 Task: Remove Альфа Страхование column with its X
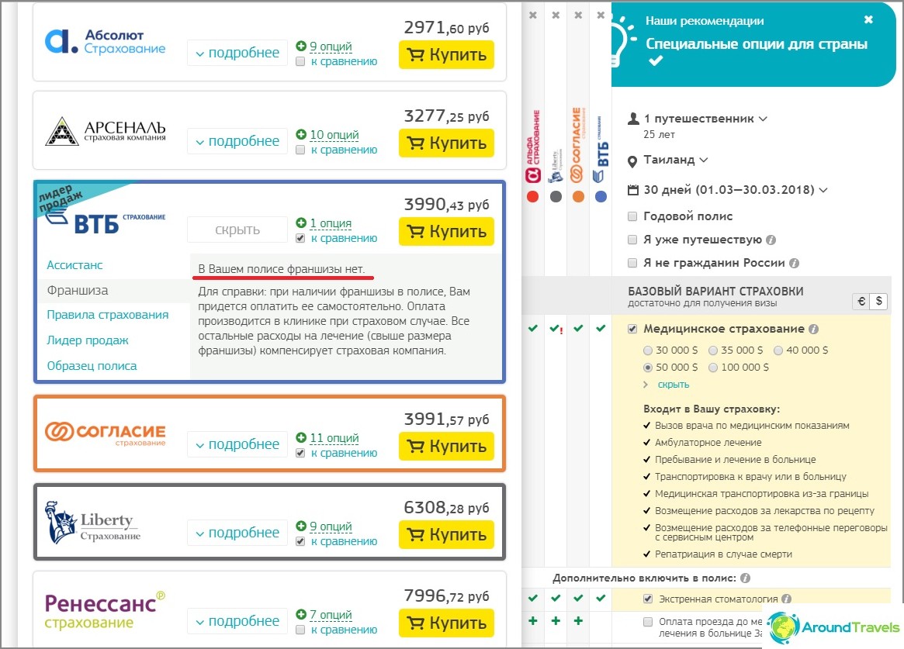point(533,15)
